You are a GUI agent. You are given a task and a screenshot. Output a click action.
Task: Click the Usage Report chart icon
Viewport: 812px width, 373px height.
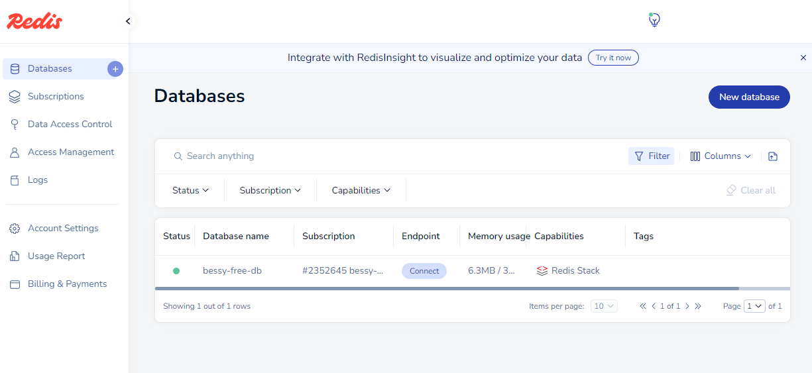pyautogui.click(x=15, y=256)
